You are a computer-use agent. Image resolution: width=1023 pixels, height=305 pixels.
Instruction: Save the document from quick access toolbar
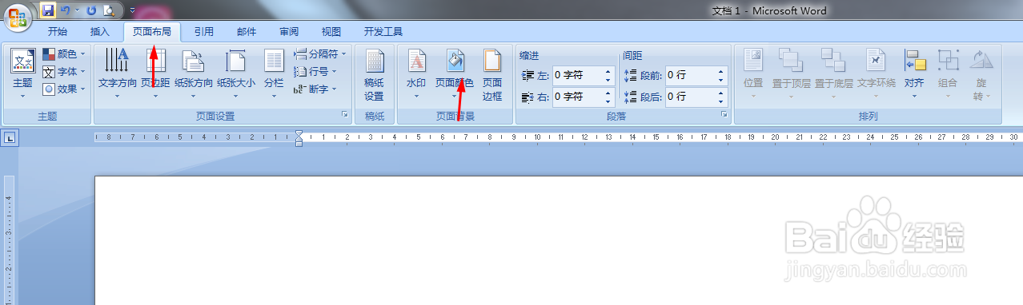pos(48,10)
